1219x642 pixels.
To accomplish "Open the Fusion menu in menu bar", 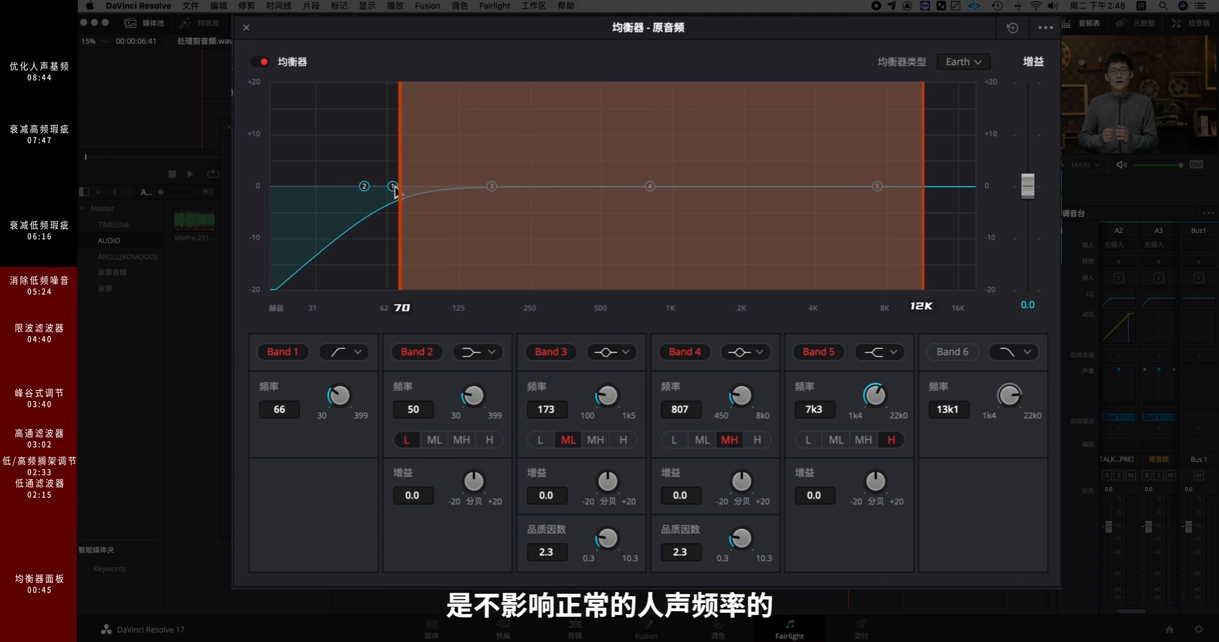I will tap(427, 6).
